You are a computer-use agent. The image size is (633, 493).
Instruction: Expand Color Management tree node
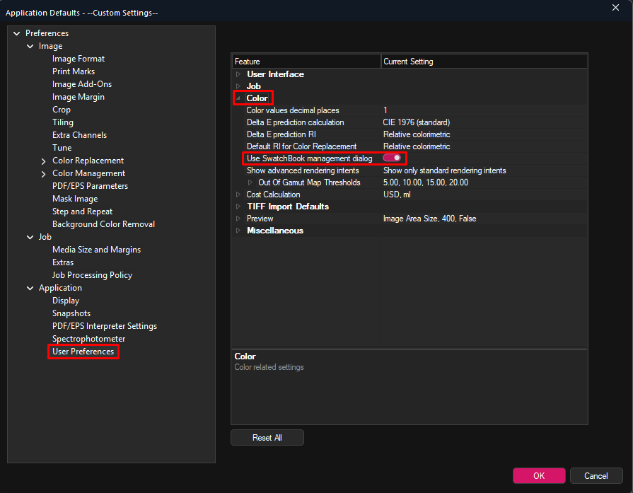[44, 173]
